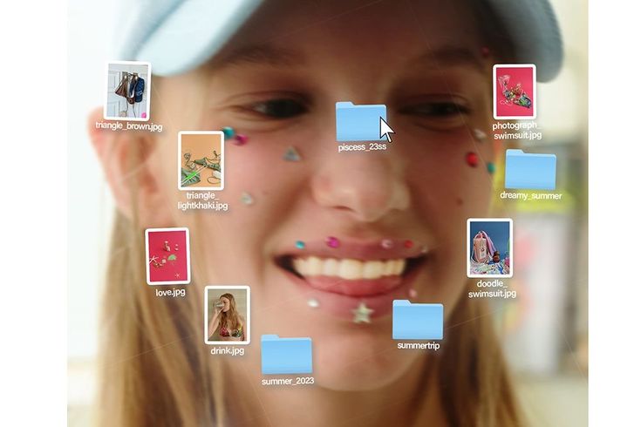Screen dimensions: 641x427
Task: Select the triangle_brown.jpg thumbnail
Action: click(x=128, y=91)
